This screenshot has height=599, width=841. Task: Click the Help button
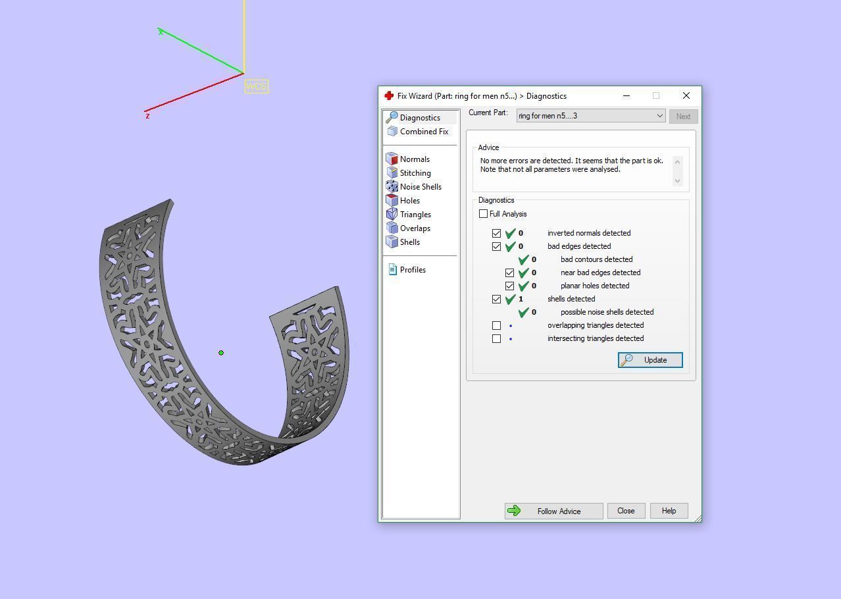[x=669, y=511]
